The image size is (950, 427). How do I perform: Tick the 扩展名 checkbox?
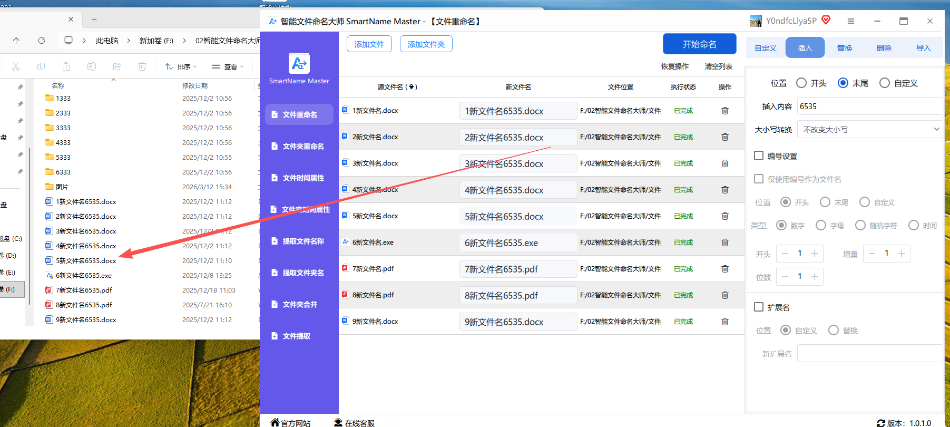[x=759, y=307]
